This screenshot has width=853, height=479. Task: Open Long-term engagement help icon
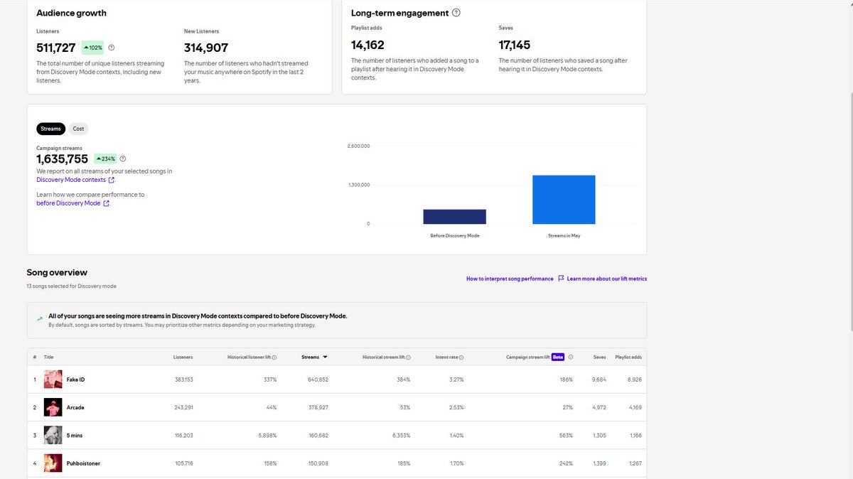(456, 13)
